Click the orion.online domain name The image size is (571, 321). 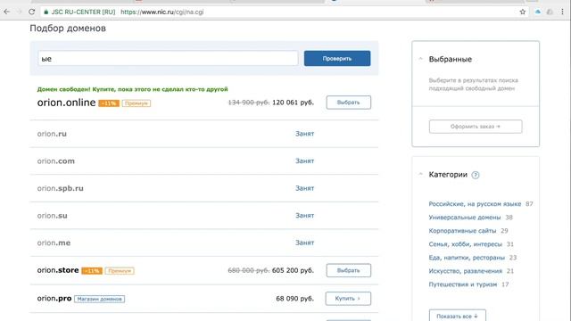[x=66, y=103]
